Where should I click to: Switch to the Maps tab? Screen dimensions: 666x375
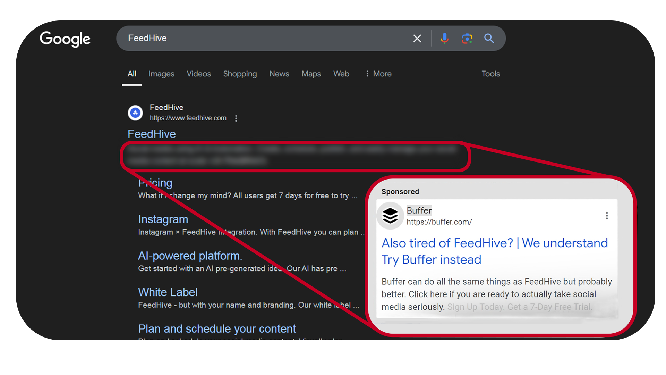(x=311, y=74)
